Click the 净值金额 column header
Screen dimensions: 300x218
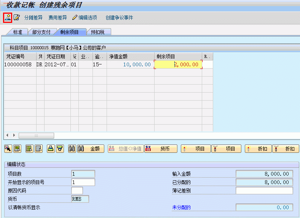[x=131, y=56]
